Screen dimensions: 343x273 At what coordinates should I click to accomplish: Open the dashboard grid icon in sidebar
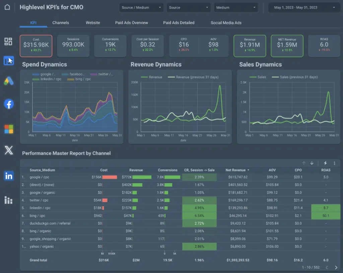point(8,42)
